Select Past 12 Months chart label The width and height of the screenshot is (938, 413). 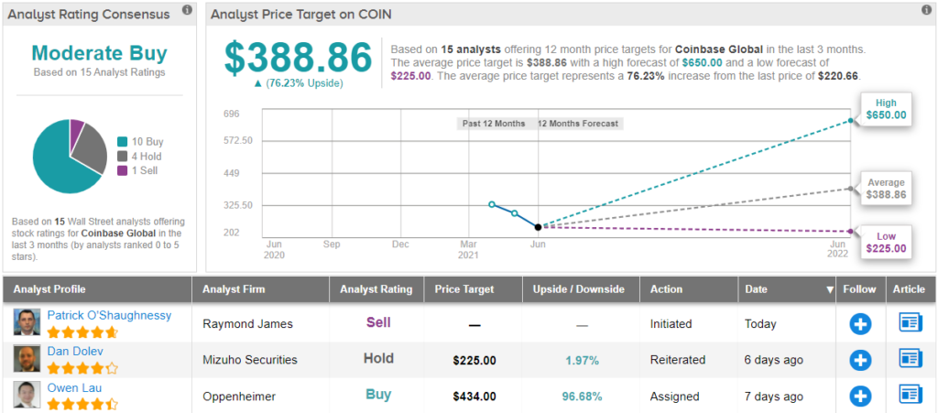492,124
